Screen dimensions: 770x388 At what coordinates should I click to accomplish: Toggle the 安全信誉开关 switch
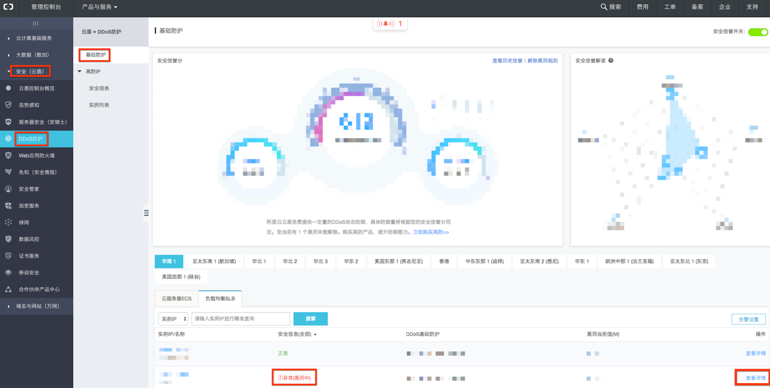tap(758, 32)
